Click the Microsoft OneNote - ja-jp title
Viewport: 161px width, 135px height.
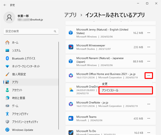(92, 102)
